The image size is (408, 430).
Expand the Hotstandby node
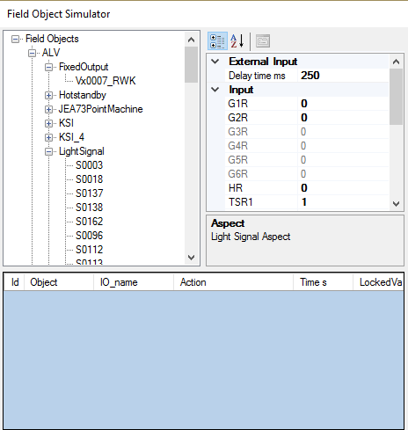click(48, 95)
